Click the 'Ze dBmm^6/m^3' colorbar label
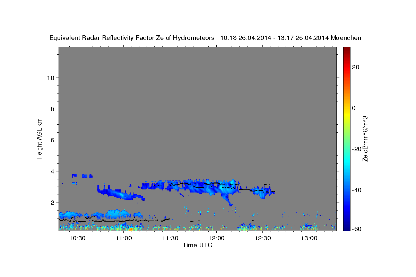The height and width of the screenshot is (277, 416). pos(365,138)
